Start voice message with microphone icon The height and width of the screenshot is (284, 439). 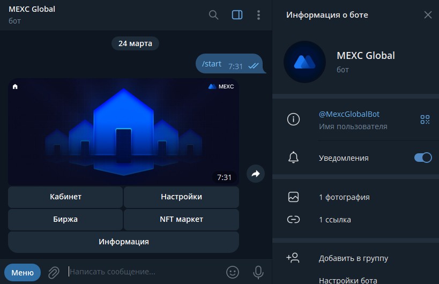click(x=258, y=272)
